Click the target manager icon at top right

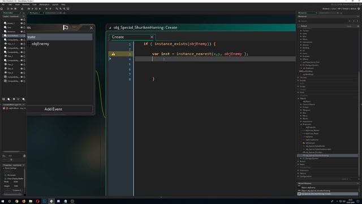click(359, 9)
